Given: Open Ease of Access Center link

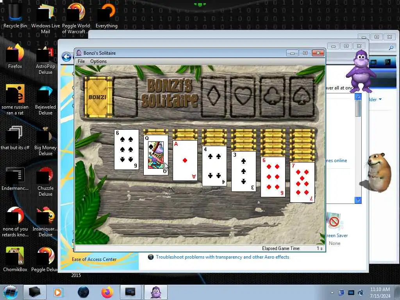Looking at the screenshot, I should click(94, 259).
